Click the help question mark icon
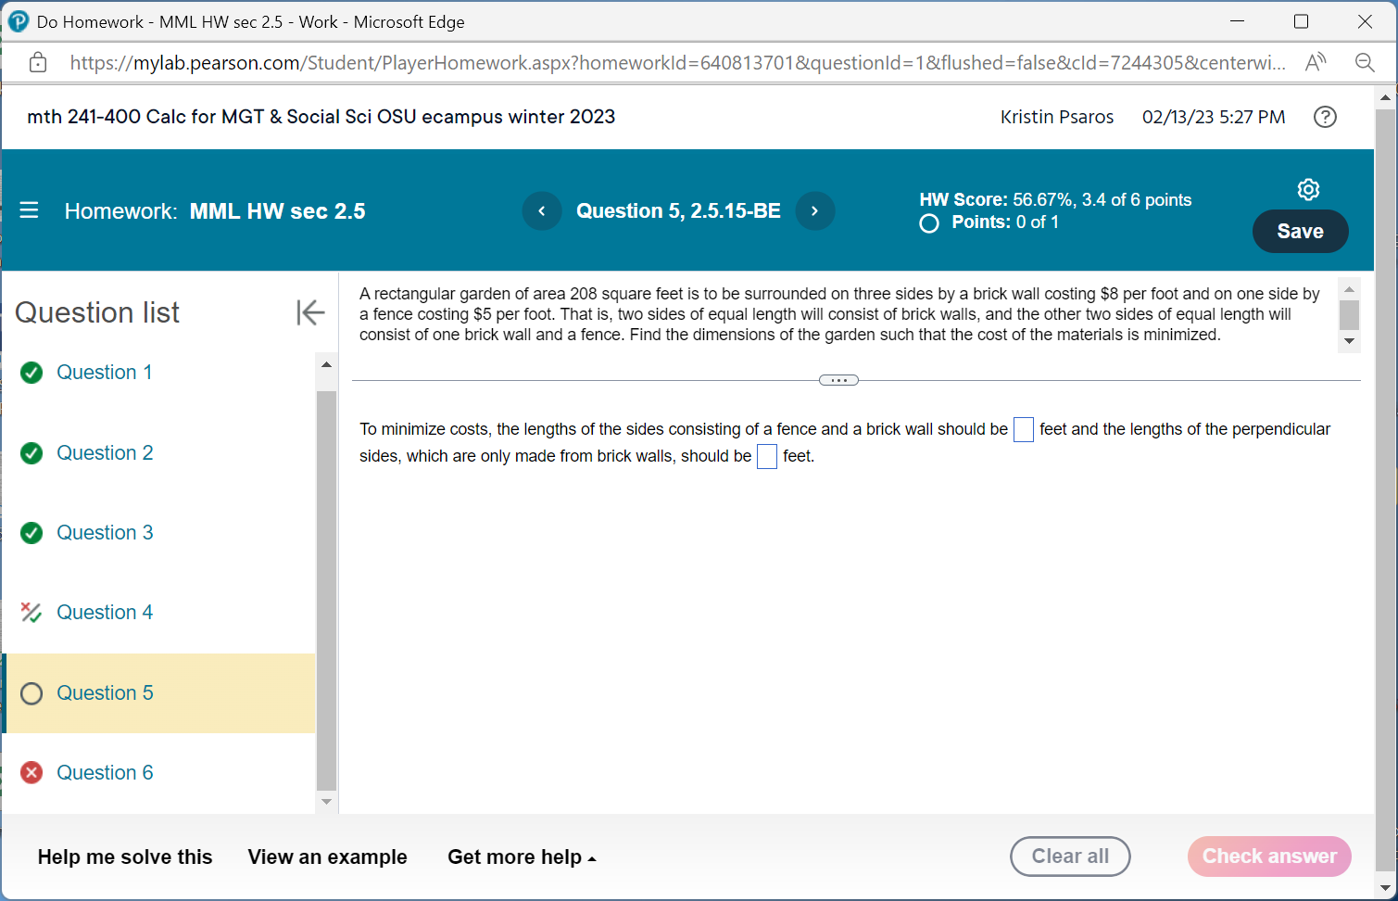1398x901 pixels. (x=1325, y=117)
